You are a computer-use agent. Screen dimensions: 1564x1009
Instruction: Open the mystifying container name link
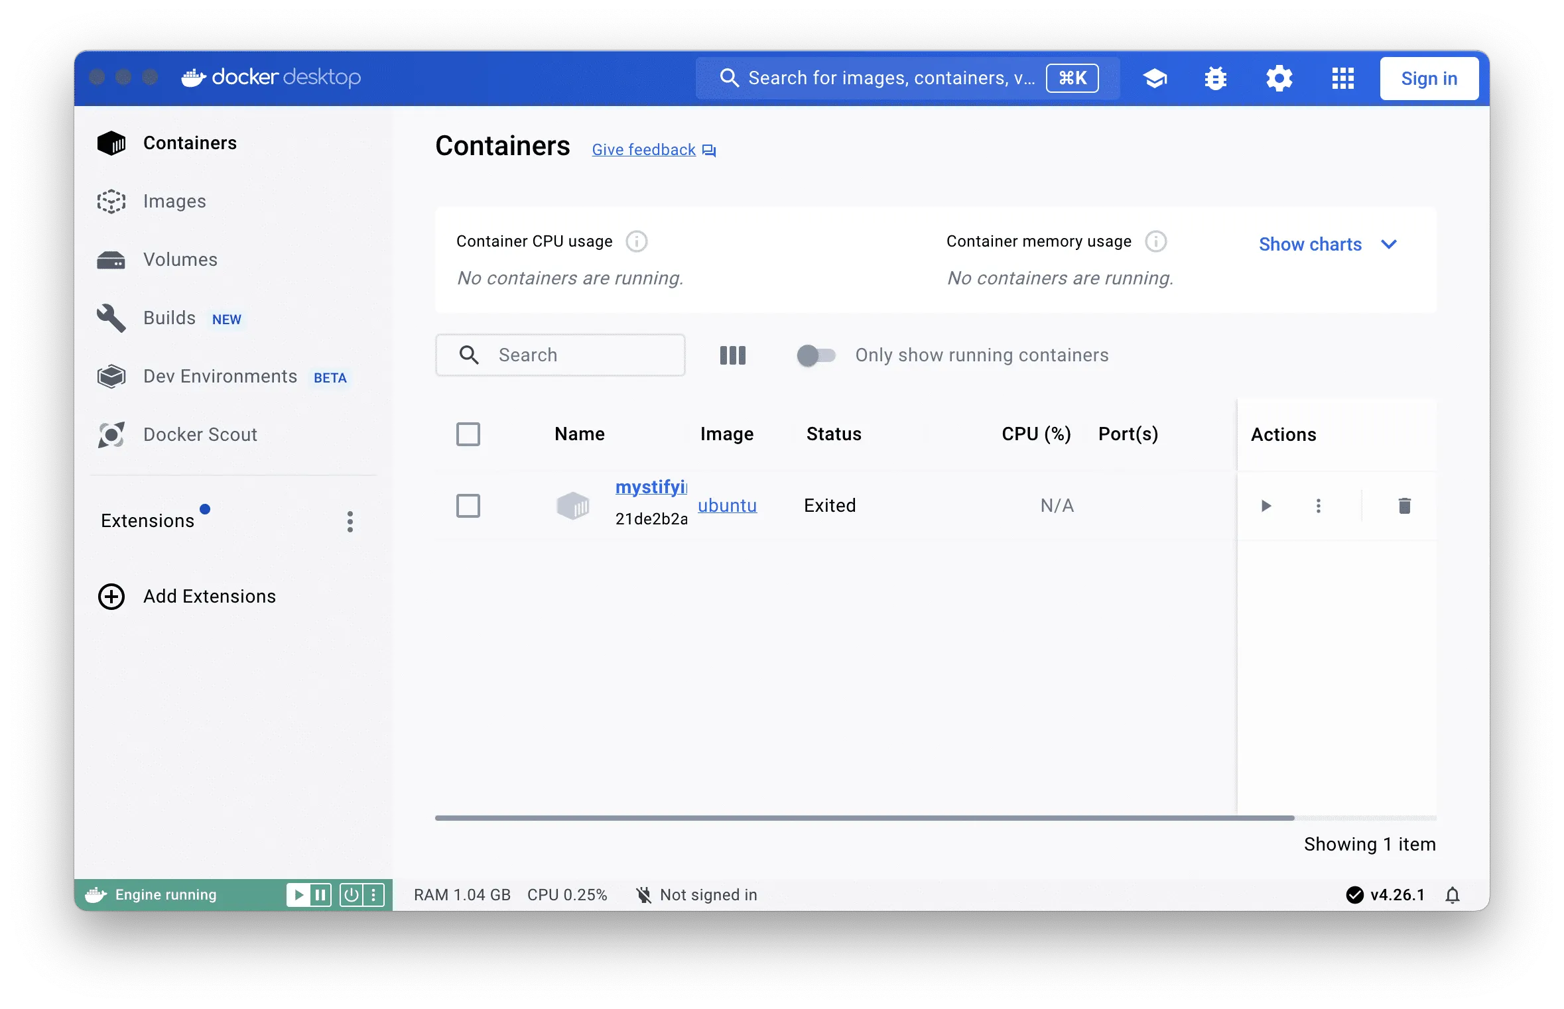tap(651, 487)
